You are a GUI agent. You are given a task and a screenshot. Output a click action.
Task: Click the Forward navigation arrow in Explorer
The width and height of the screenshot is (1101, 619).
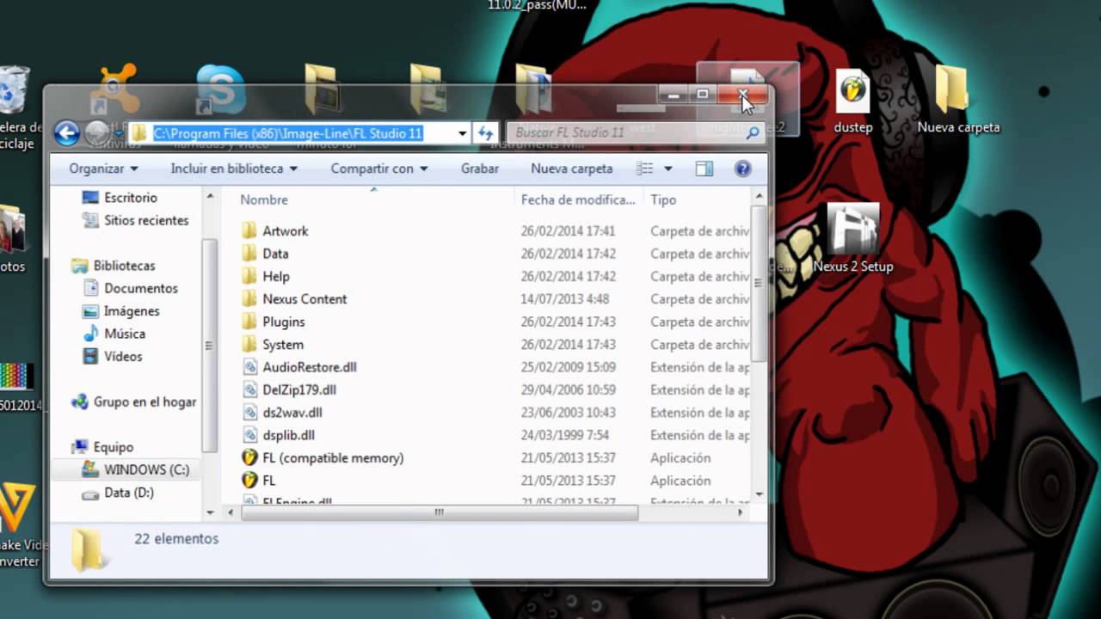pos(97,133)
